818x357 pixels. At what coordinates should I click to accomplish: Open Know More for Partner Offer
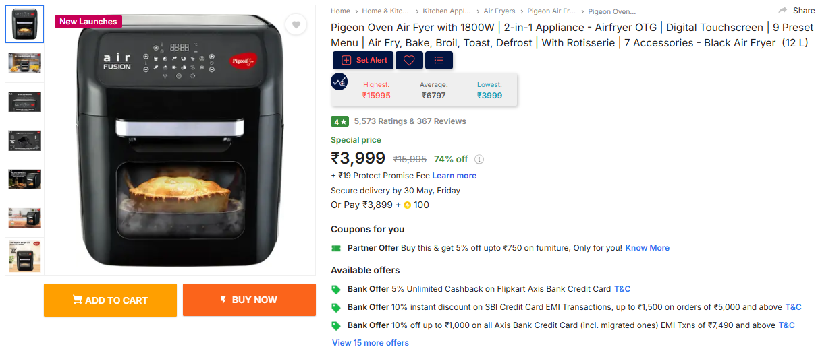(647, 248)
